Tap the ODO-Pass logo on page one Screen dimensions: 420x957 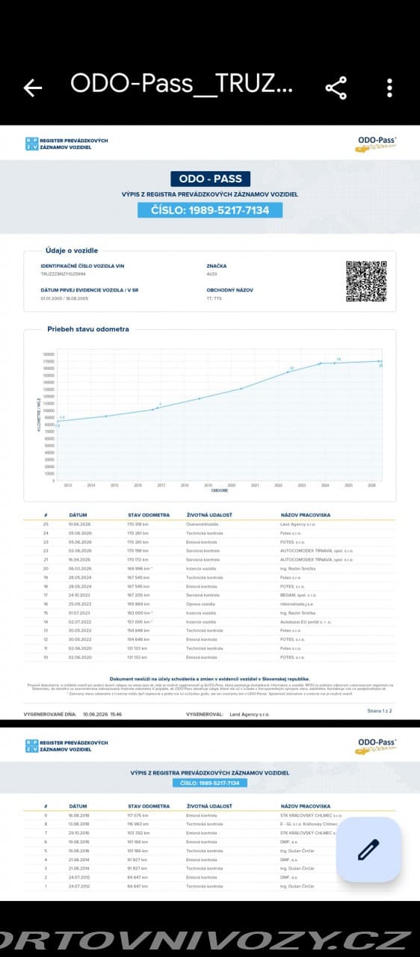pos(376,144)
